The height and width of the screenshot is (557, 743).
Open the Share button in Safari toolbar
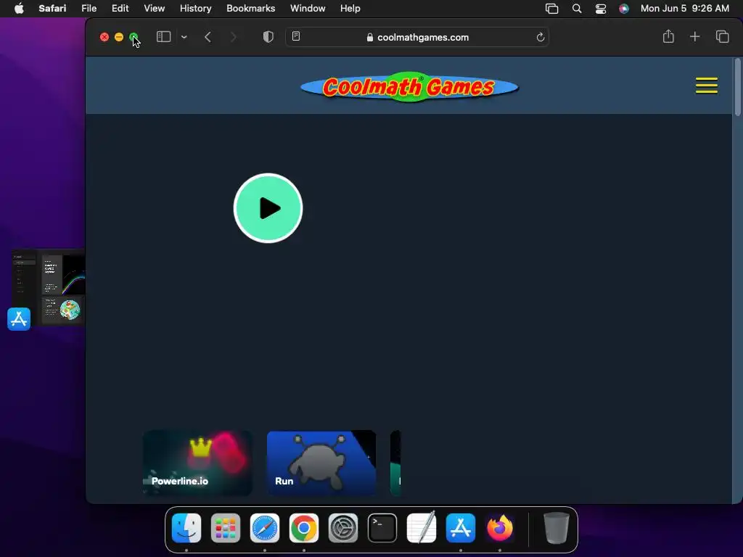[668, 36]
